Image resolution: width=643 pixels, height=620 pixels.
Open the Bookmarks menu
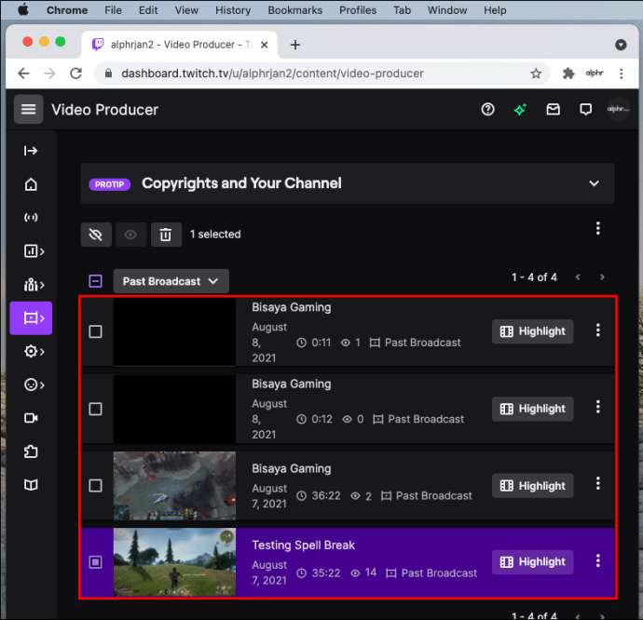click(294, 10)
